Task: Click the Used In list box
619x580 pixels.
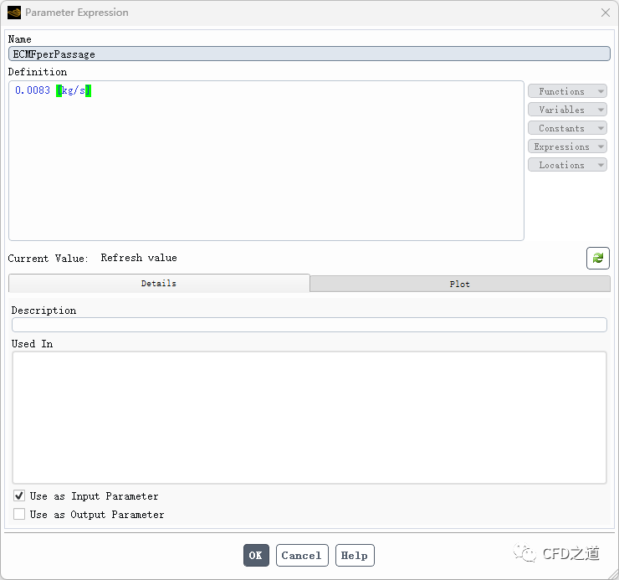Action: click(309, 418)
